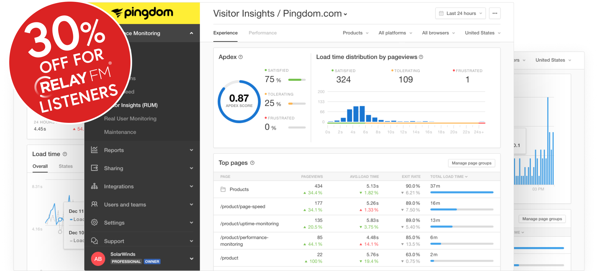
Task: Collapse the Monitoring section chevron in sidebar
Action: [191, 33]
